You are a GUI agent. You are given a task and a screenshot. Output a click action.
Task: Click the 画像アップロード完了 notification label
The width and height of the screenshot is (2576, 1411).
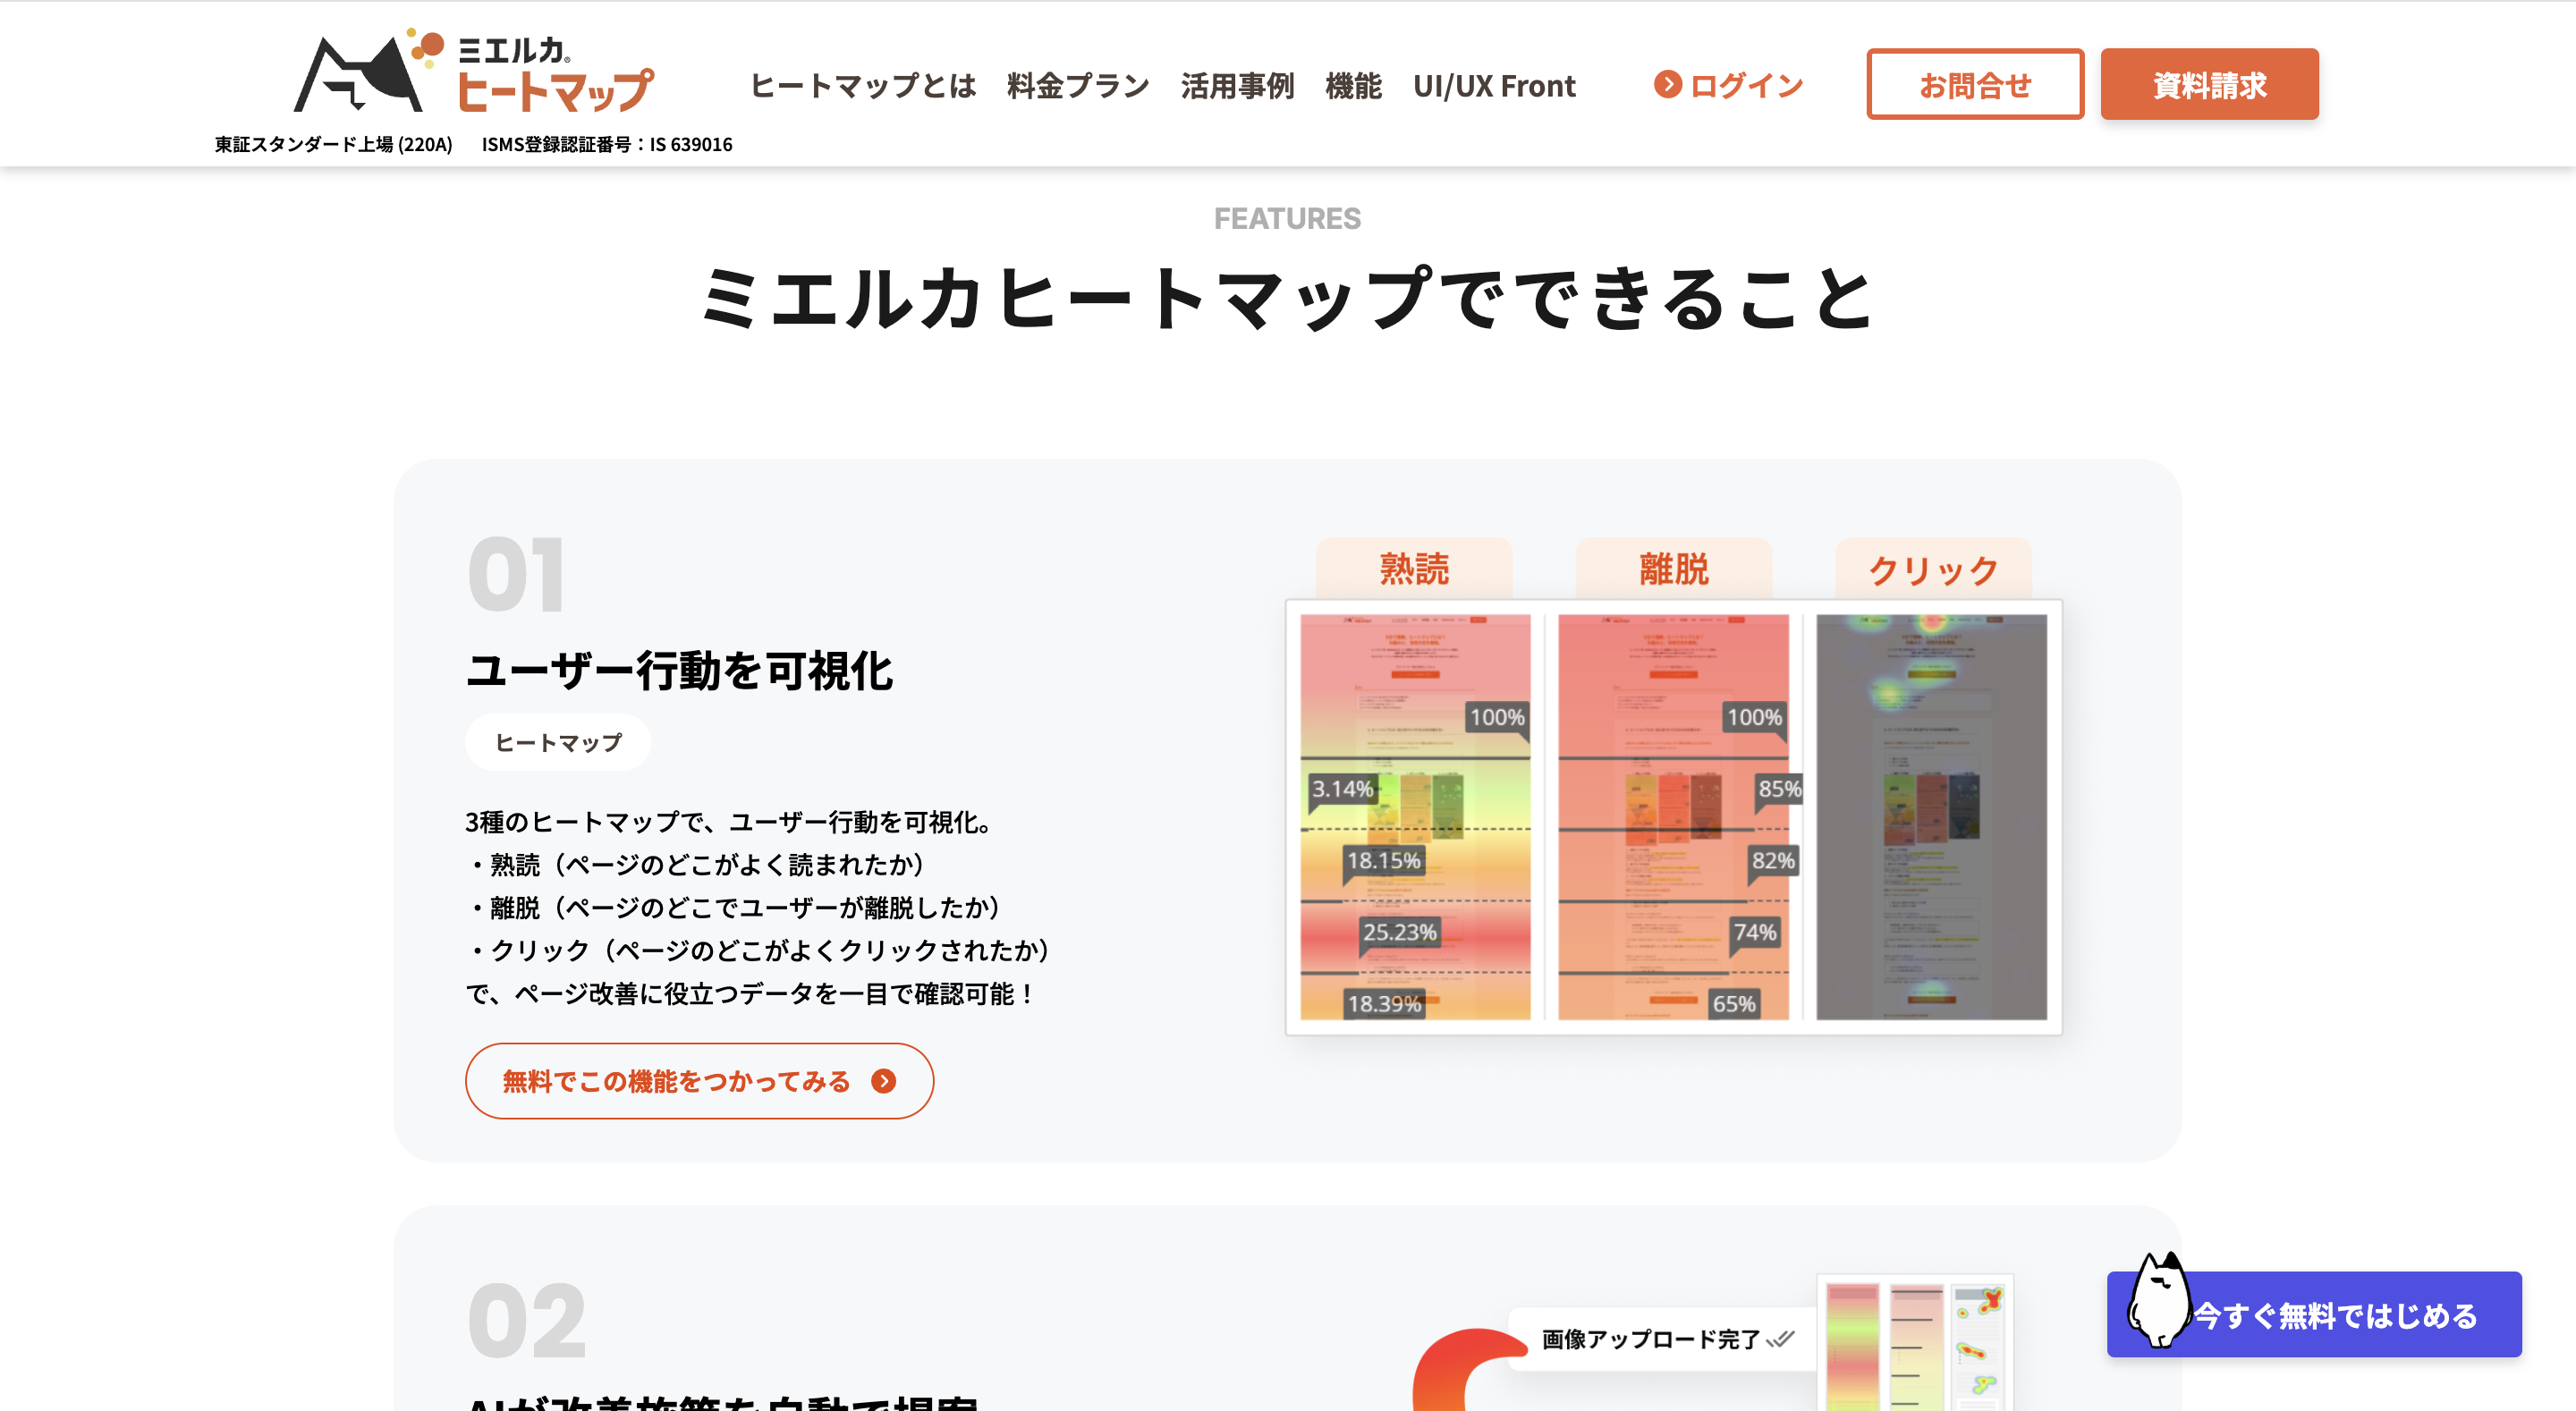[1650, 1339]
